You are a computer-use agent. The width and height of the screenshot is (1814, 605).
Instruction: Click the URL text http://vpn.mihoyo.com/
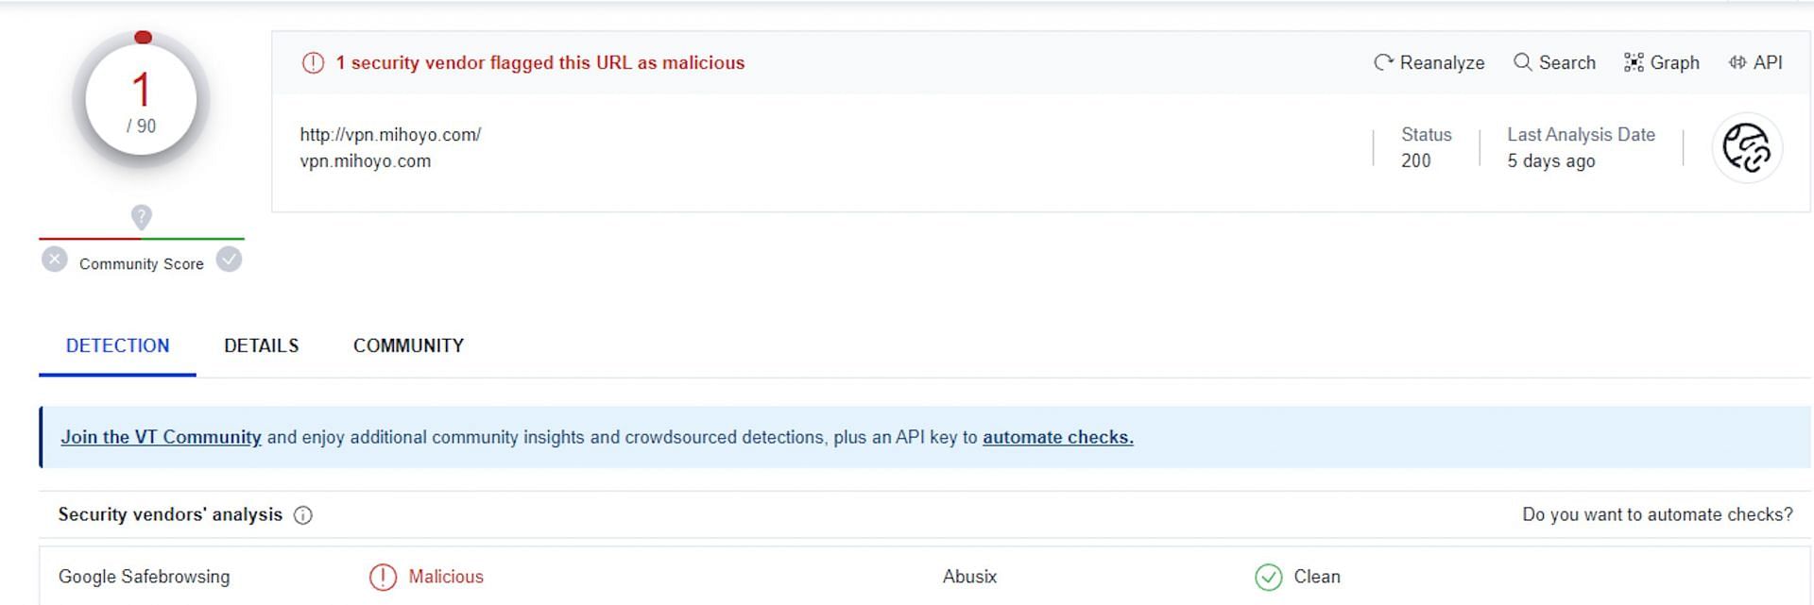(390, 134)
